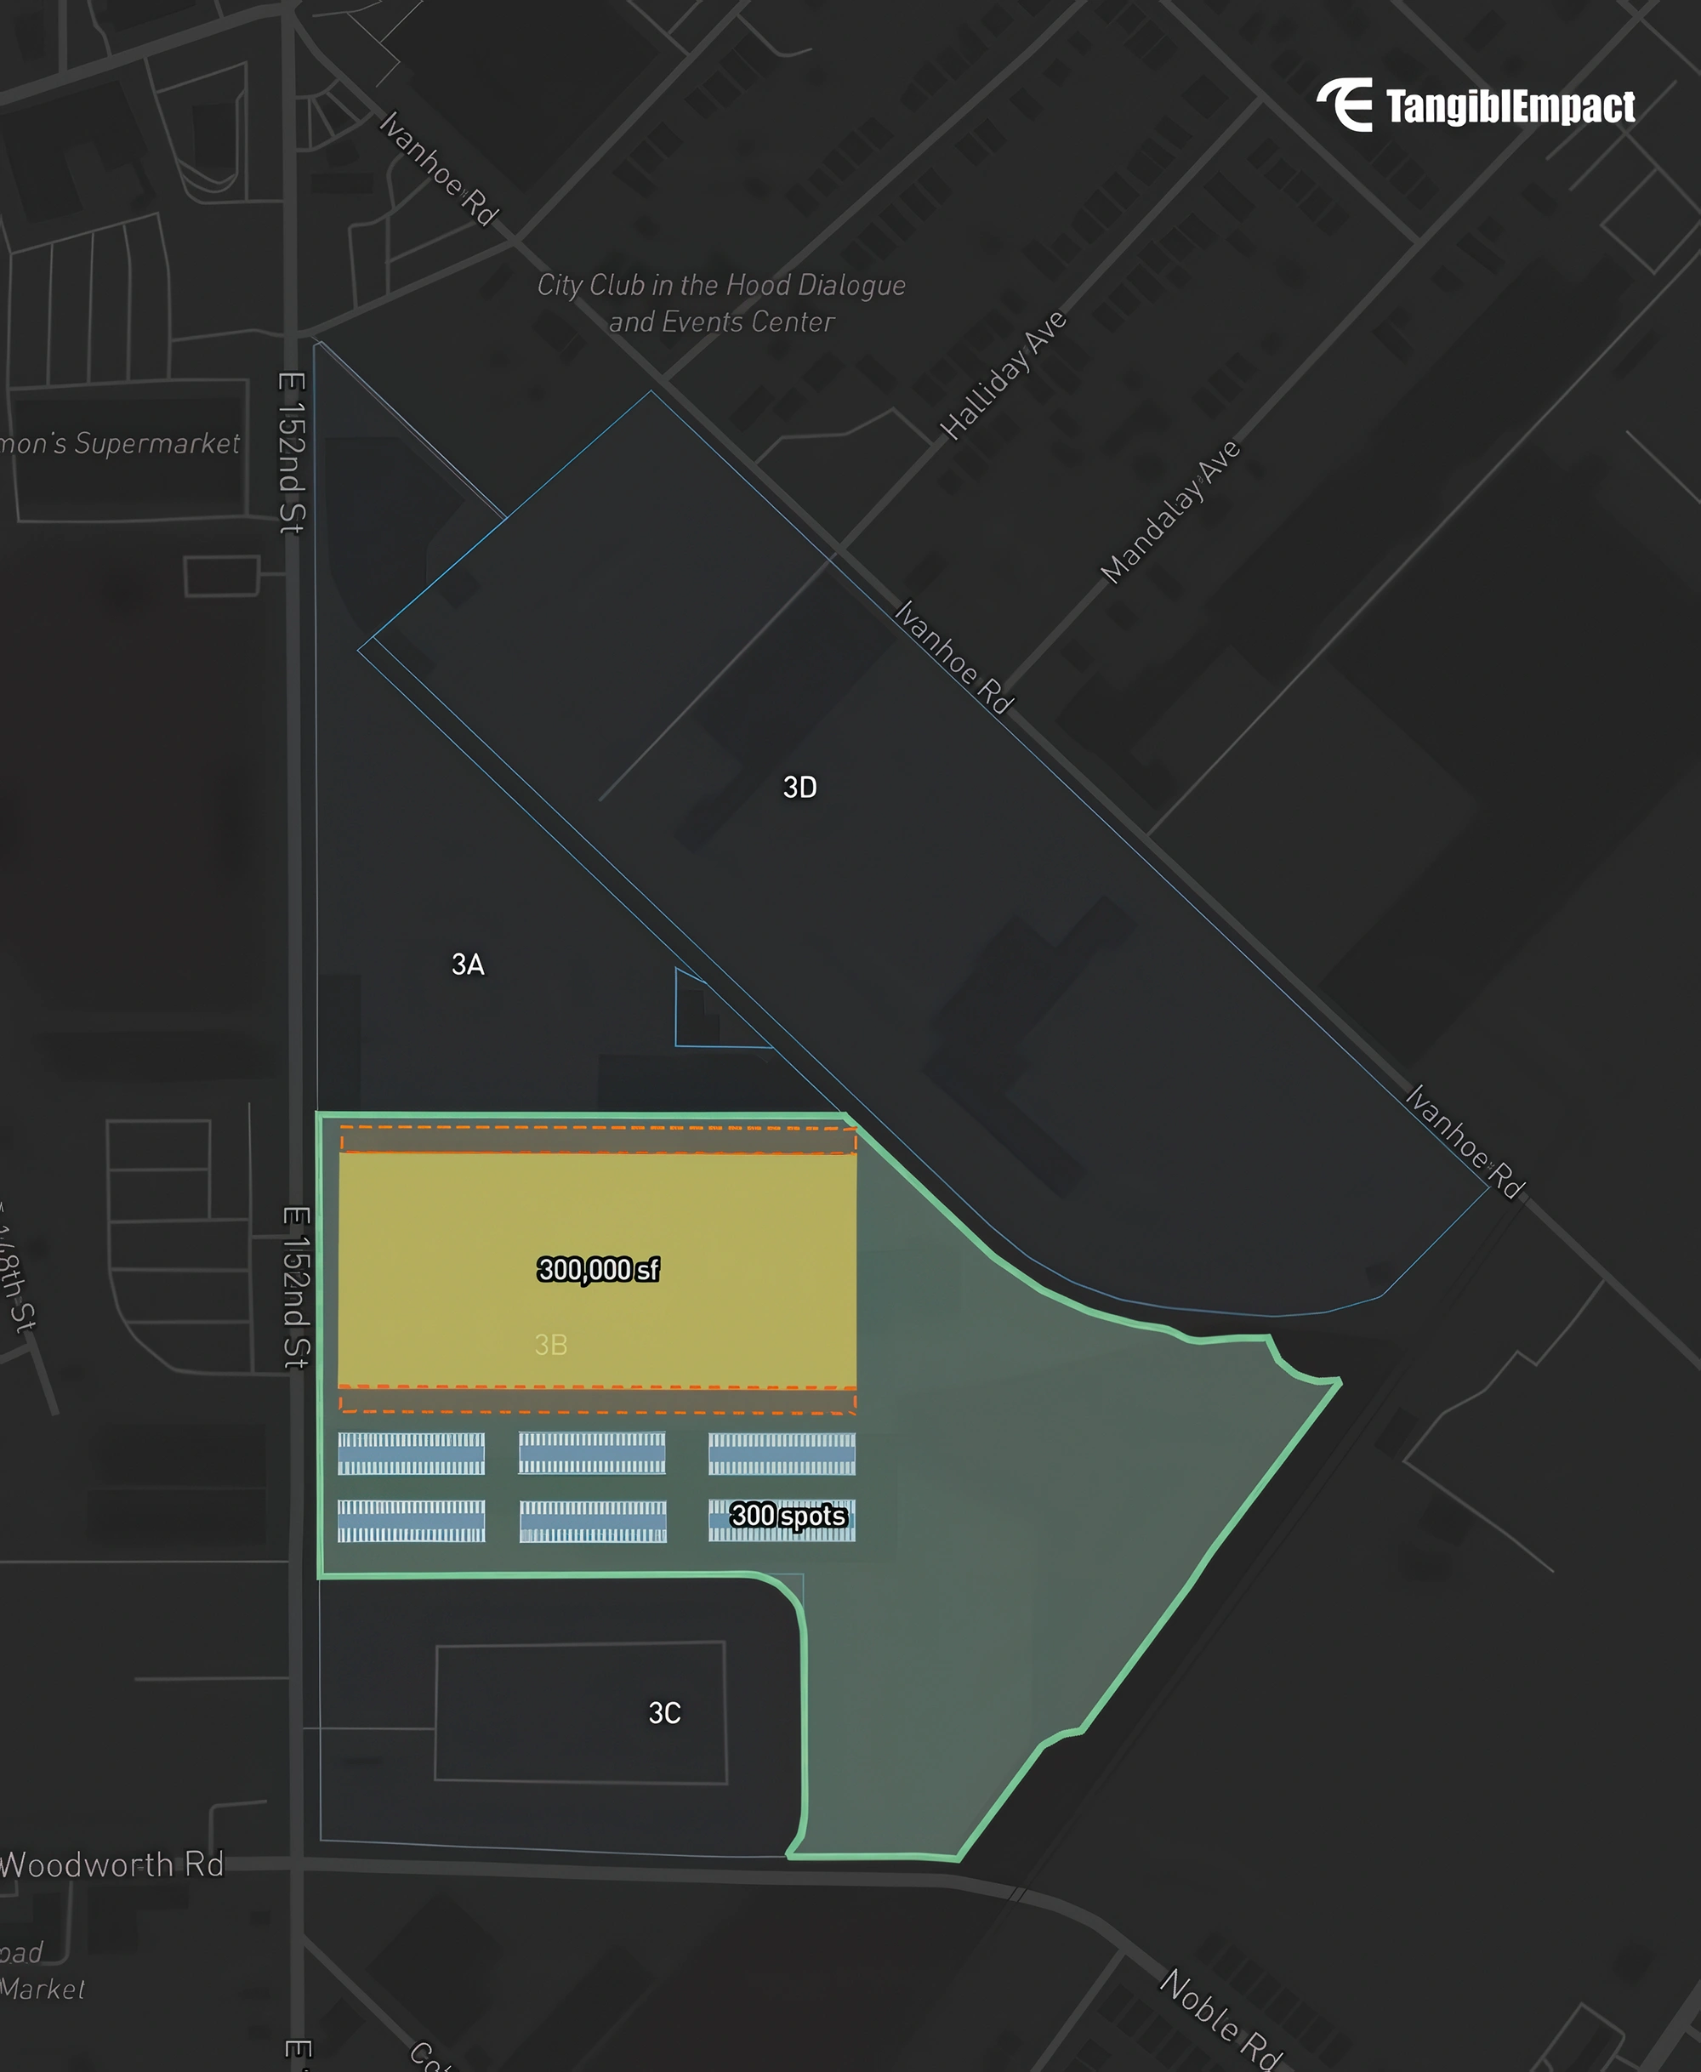Click the Ivanhoe Rd label at the 3D parcel's eastern tip
Screen dimensions: 1701x2072
(x=1466, y=1141)
